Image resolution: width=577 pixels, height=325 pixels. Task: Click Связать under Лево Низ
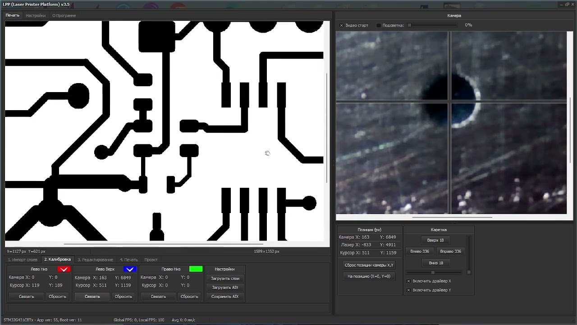tap(26, 297)
